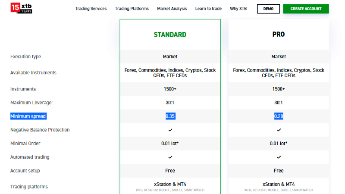Click Standard's Automated trading checkmark

[170, 157]
